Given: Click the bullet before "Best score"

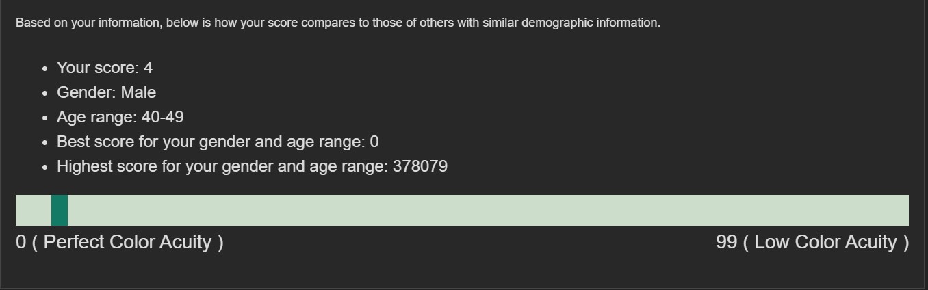Looking at the screenshot, I should [45, 142].
